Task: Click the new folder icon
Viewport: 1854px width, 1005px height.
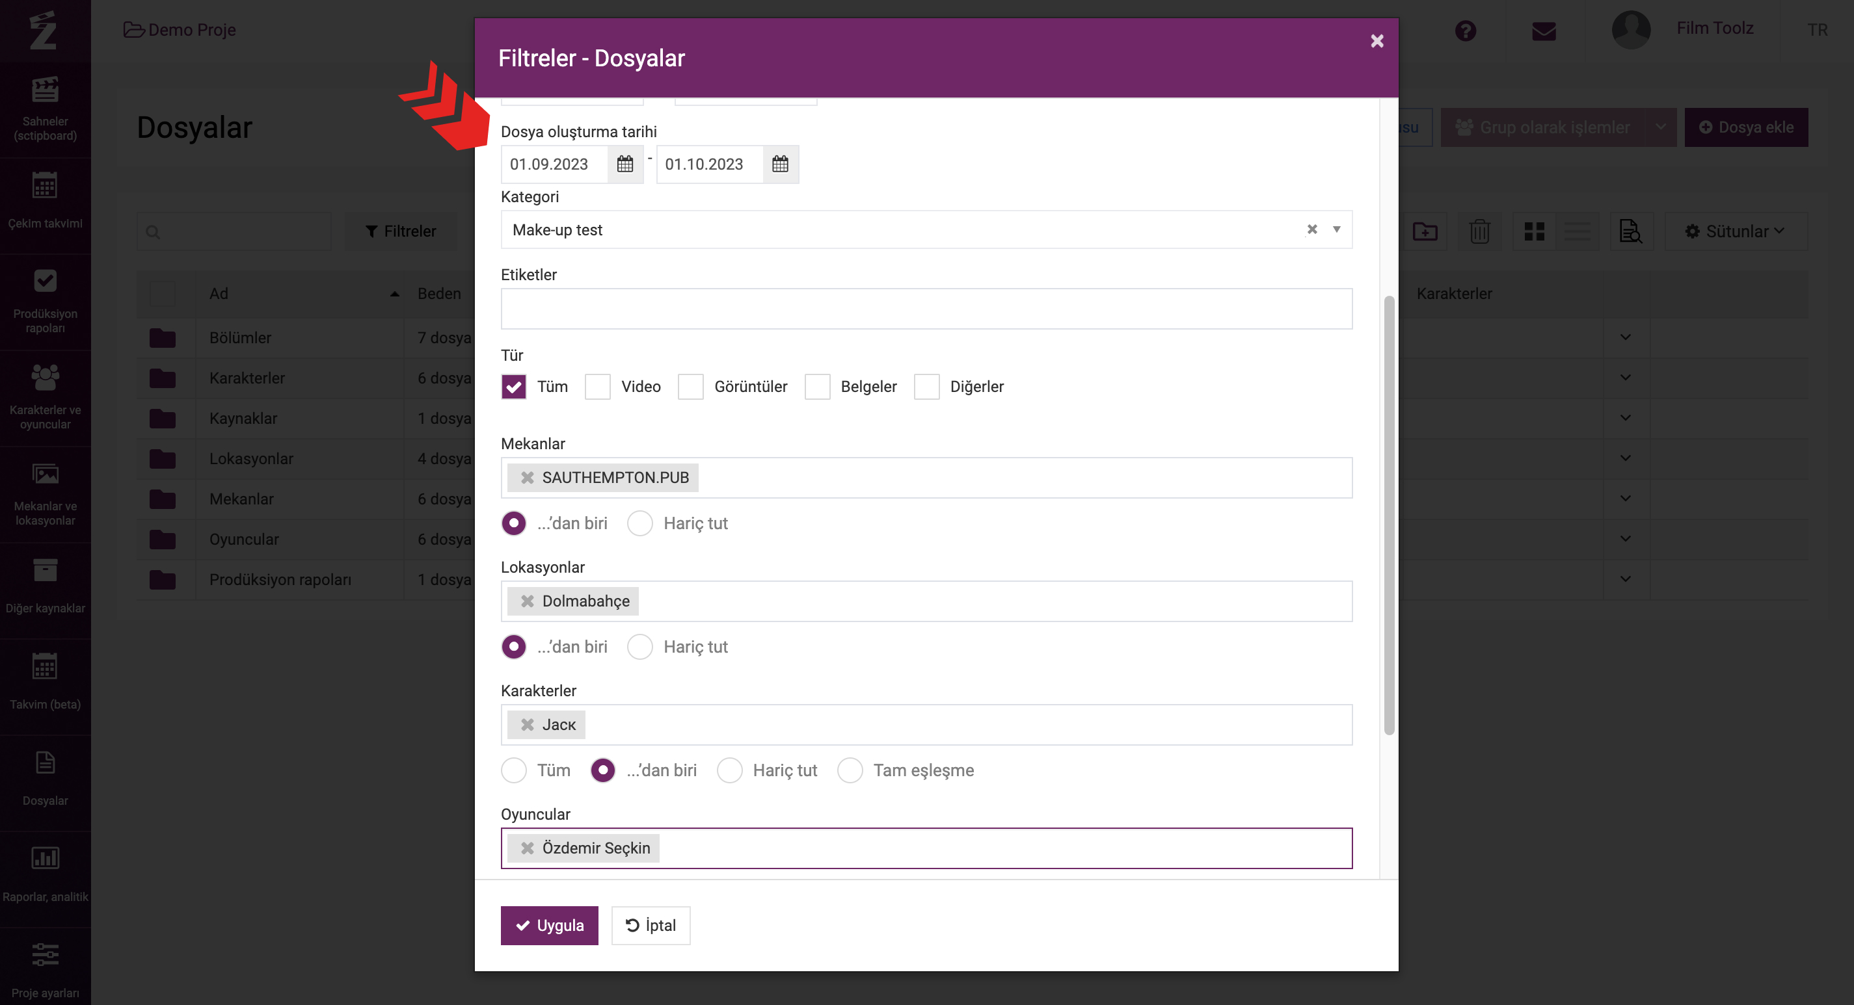Action: (x=1424, y=231)
